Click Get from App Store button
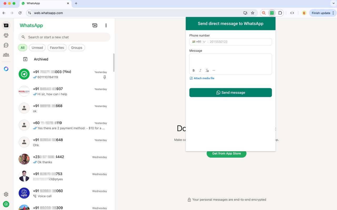Screen dimensions: 337x210 [x=226, y=154]
